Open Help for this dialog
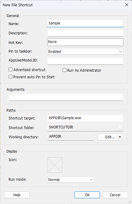Screen dimensions: 132x204 click(x=17, y=195)
